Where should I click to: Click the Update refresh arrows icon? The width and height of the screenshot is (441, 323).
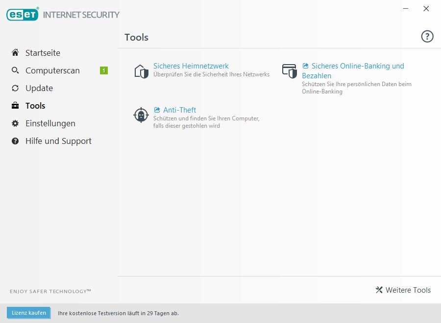pyautogui.click(x=15, y=88)
